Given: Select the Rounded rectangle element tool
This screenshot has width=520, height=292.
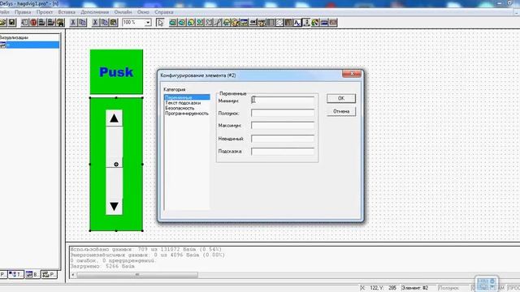Looking at the screenshot, I should [x=182, y=23].
